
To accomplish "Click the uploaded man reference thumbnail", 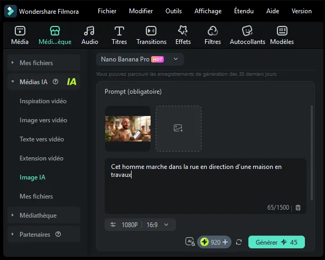I will [x=128, y=129].
